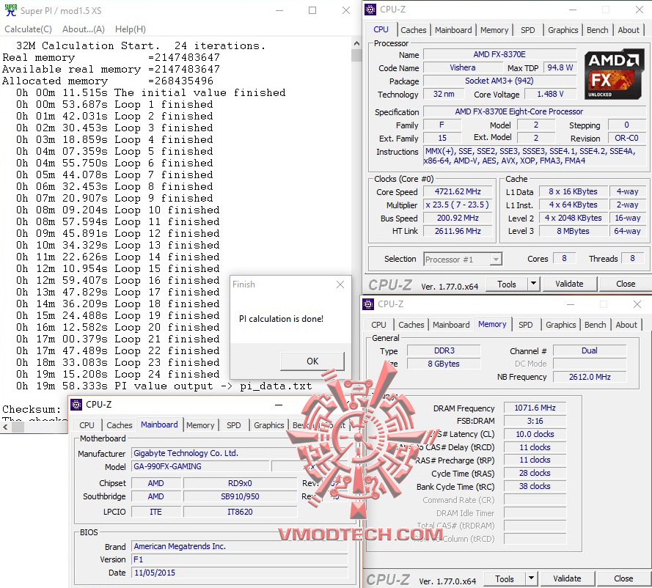Switch to Memory tab in top CPU-Z window

494,30
